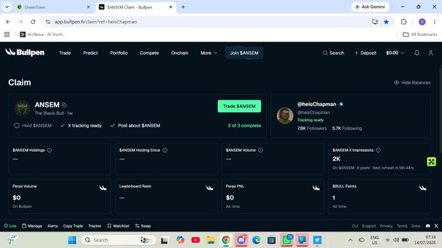The width and height of the screenshot is (442, 248).
Task: Click the Windows taskbar search box
Action: [119, 240]
